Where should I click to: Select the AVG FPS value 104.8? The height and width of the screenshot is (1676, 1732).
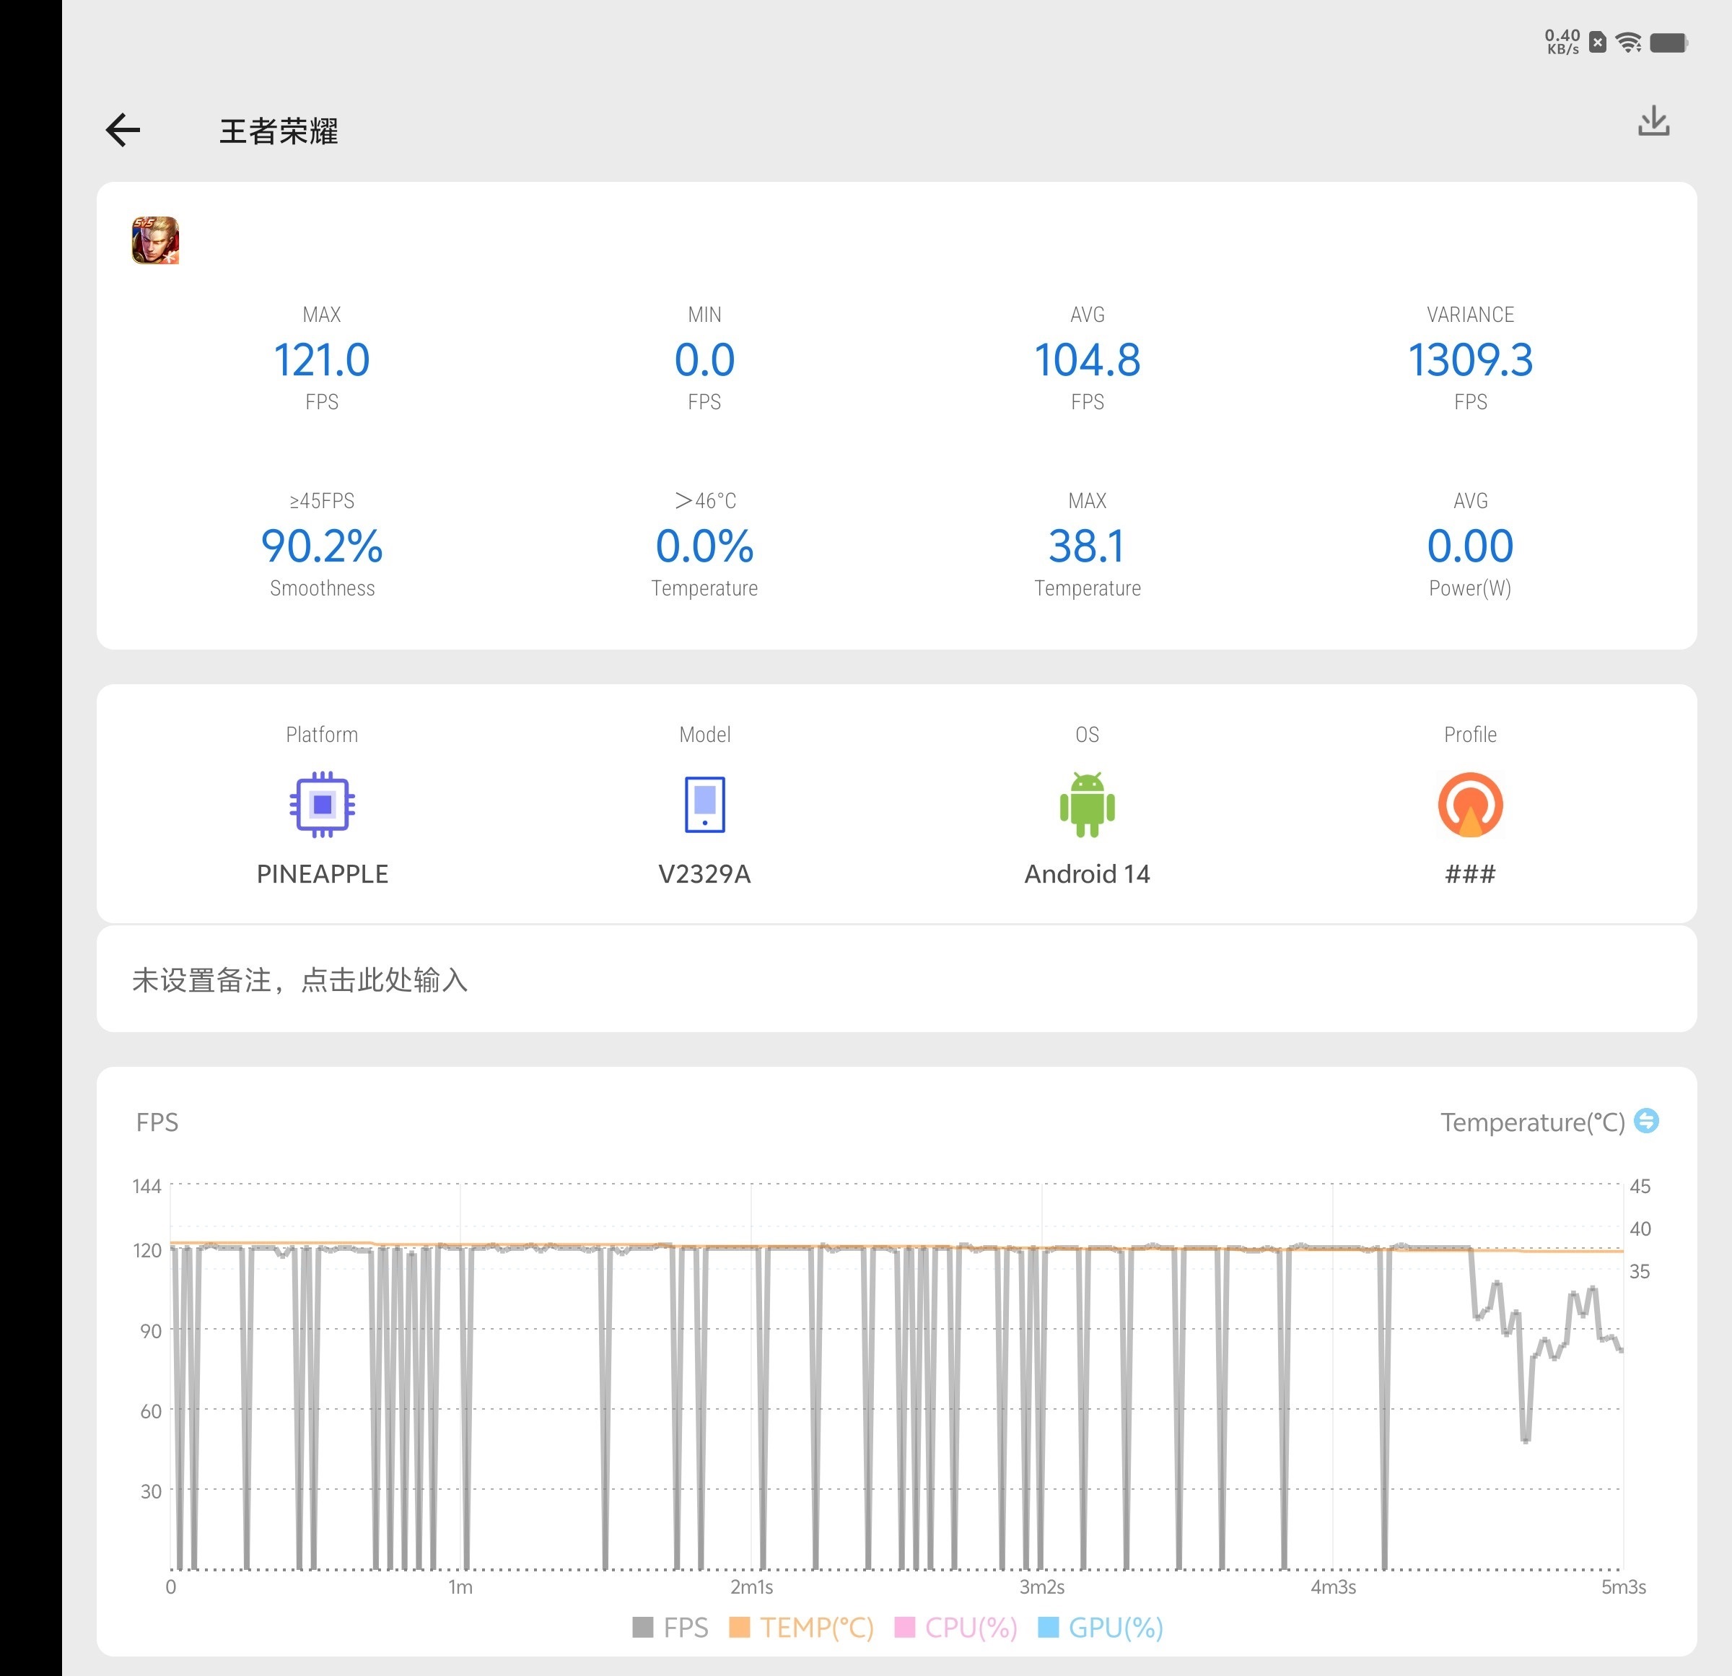(1087, 359)
